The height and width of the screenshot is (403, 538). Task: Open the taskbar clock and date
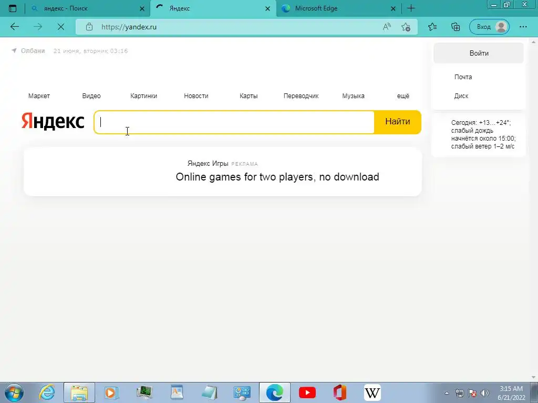(511, 393)
